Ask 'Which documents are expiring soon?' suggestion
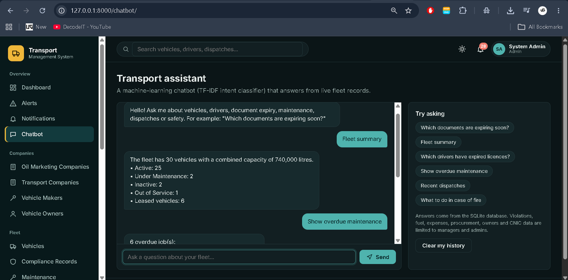568x280 pixels. point(465,128)
